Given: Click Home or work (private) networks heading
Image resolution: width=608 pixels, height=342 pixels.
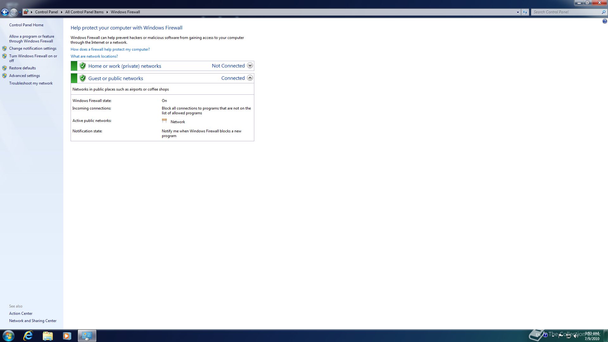Looking at the screenshot, I should [x=125, y=66].
